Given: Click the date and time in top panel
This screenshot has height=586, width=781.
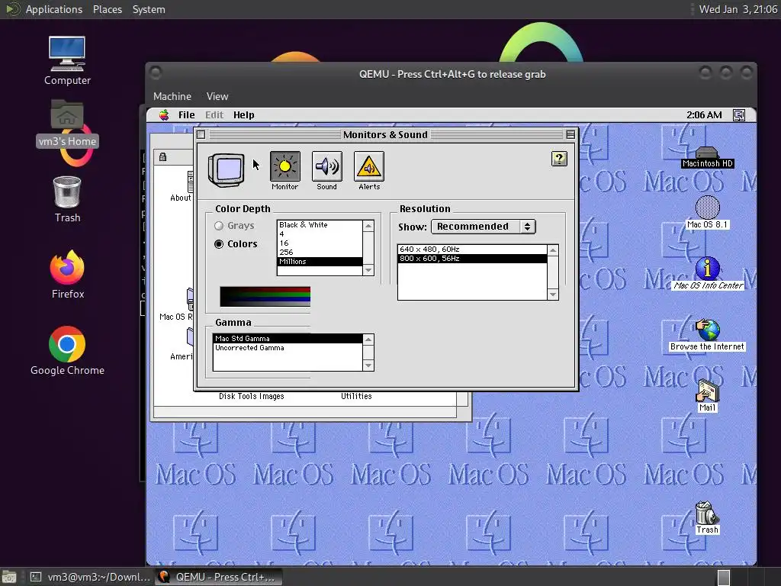Looking at the screenshot, I should (x=738, y=9).
